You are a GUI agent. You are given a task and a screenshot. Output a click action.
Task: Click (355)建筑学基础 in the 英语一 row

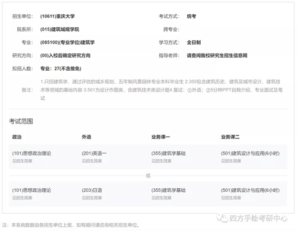click(x=169, y=153)
